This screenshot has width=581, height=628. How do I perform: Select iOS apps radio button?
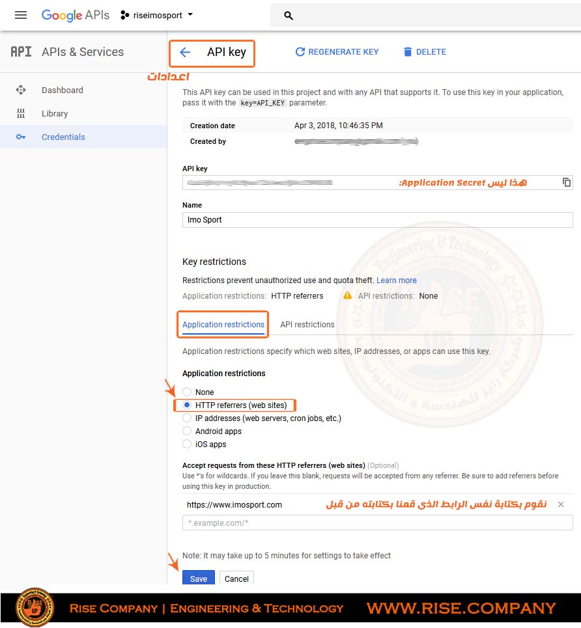click(187, 444)
